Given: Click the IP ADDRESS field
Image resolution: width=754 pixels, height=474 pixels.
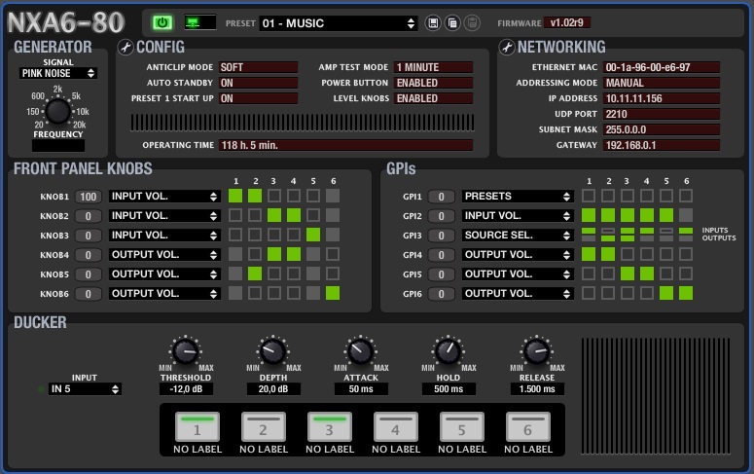Looking at the screenshot, I should tap(661, 98).
